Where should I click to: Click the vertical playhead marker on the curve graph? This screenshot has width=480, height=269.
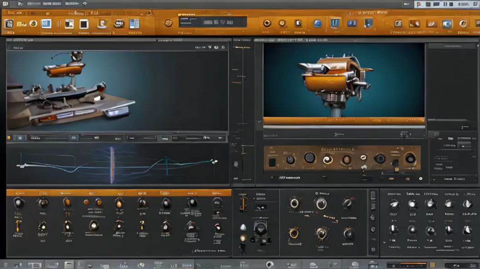[x=112, y=164]
